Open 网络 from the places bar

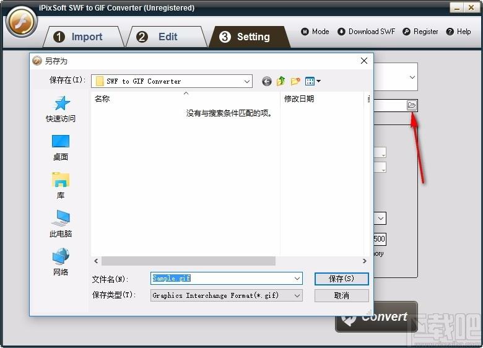click(x=61, y=263)
